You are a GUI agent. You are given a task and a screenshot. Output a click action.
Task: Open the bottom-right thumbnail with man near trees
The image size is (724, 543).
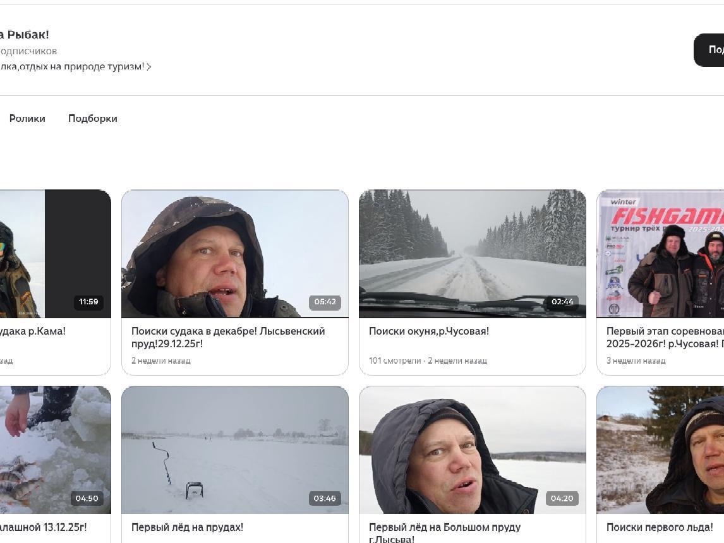tap(660, 450)
